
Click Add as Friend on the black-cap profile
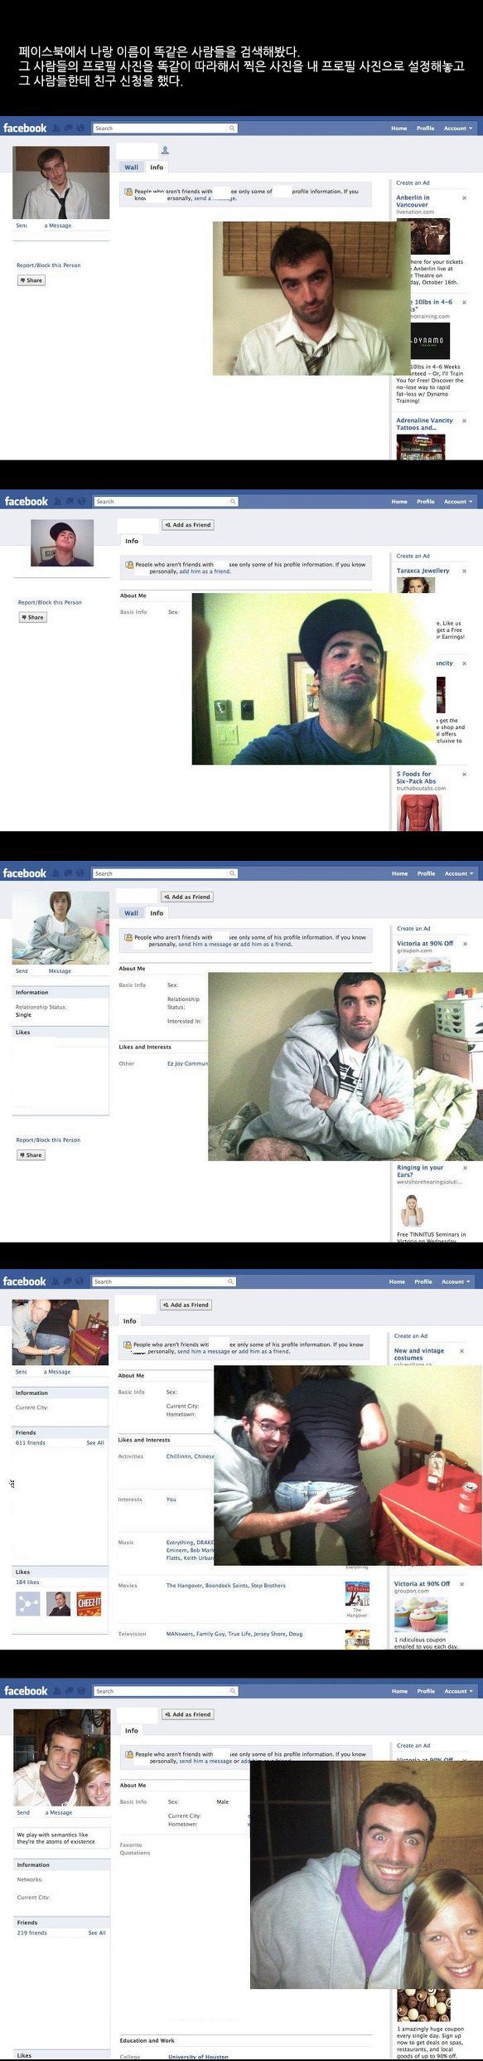(188, 525)
